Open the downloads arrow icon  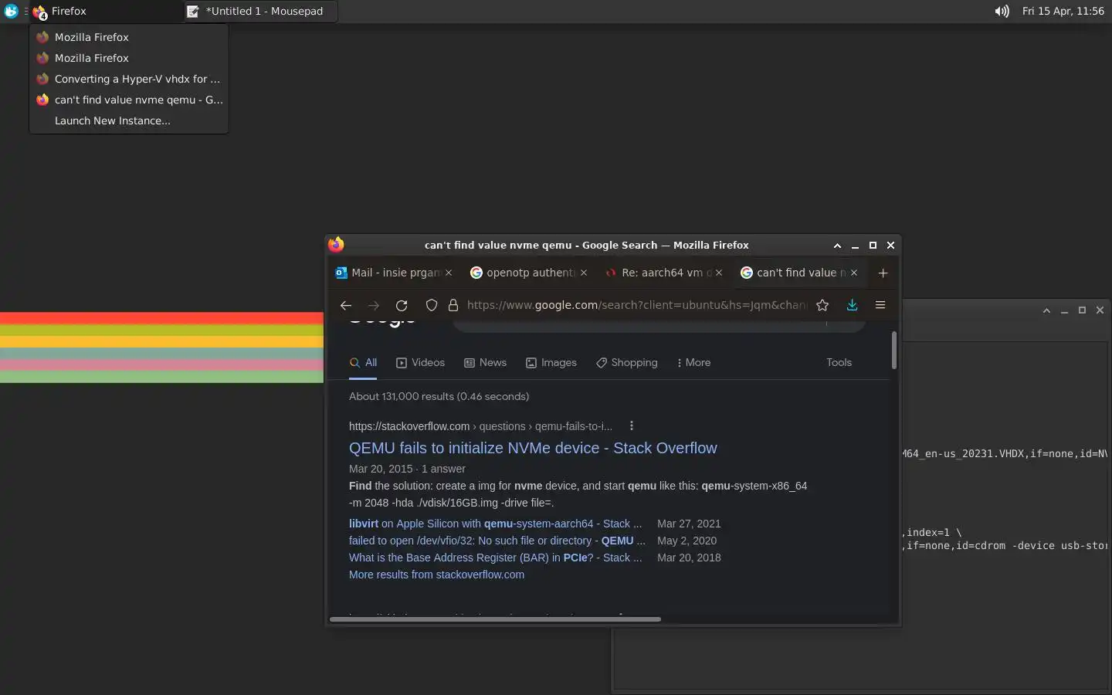[852, 305]
